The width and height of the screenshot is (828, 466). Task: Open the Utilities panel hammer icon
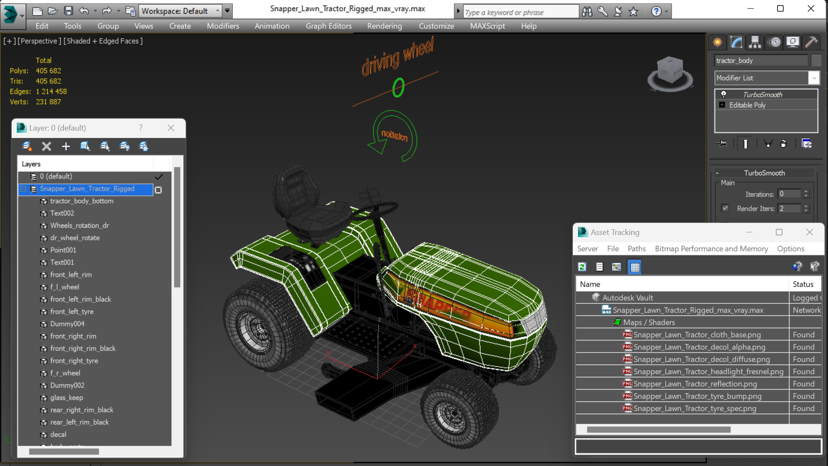811,42
